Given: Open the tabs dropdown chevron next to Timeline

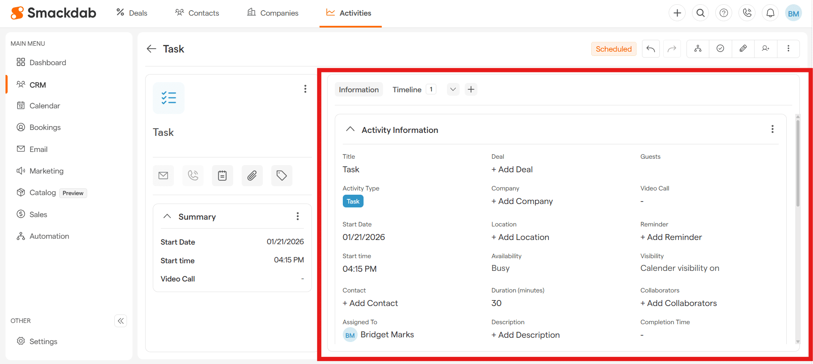Looking at the screenshot, I should point(453,89).
